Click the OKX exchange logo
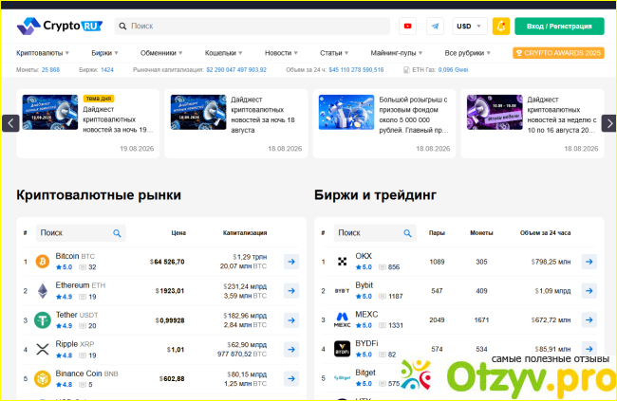 tap(342, 262)
